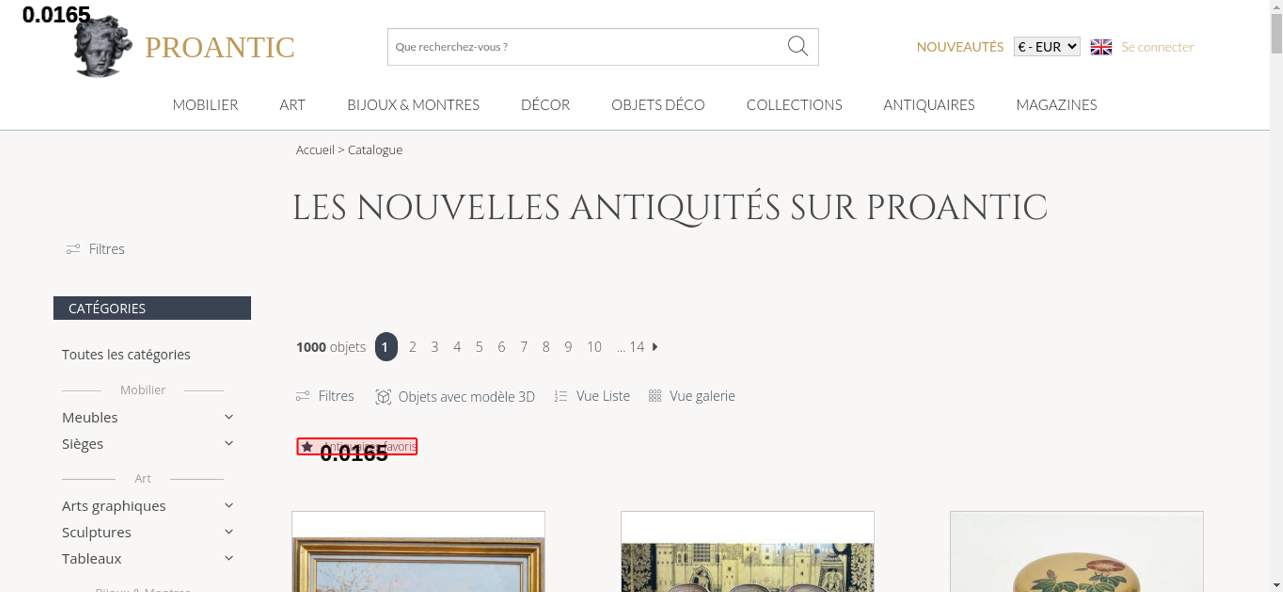Click the Se connecter link
Screen dimensions: 1283x592
pos(1157,47)
